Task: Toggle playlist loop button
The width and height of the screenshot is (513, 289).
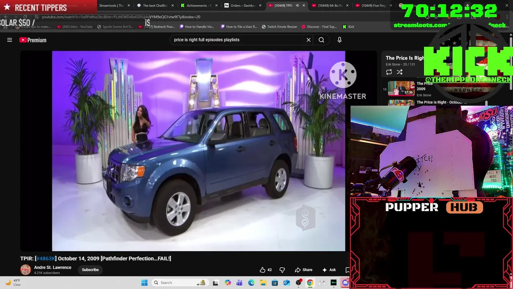Action: click(x=389, y=72)
